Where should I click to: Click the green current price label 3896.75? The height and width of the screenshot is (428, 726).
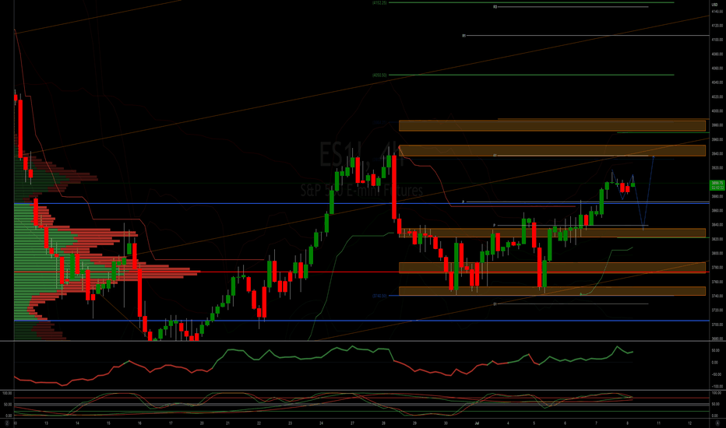(x=717, y=185)
